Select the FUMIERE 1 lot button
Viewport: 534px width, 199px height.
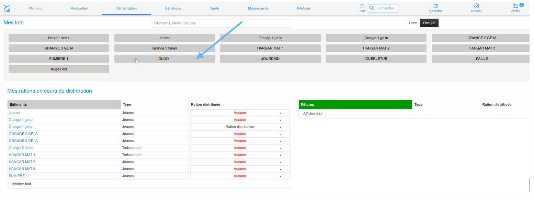click(59, 59)
